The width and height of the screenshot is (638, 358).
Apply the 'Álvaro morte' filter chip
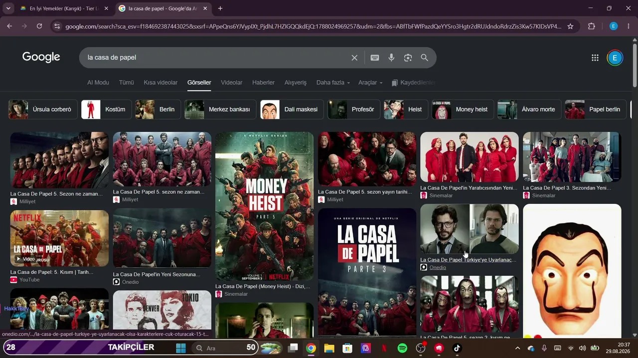[529, 109]
